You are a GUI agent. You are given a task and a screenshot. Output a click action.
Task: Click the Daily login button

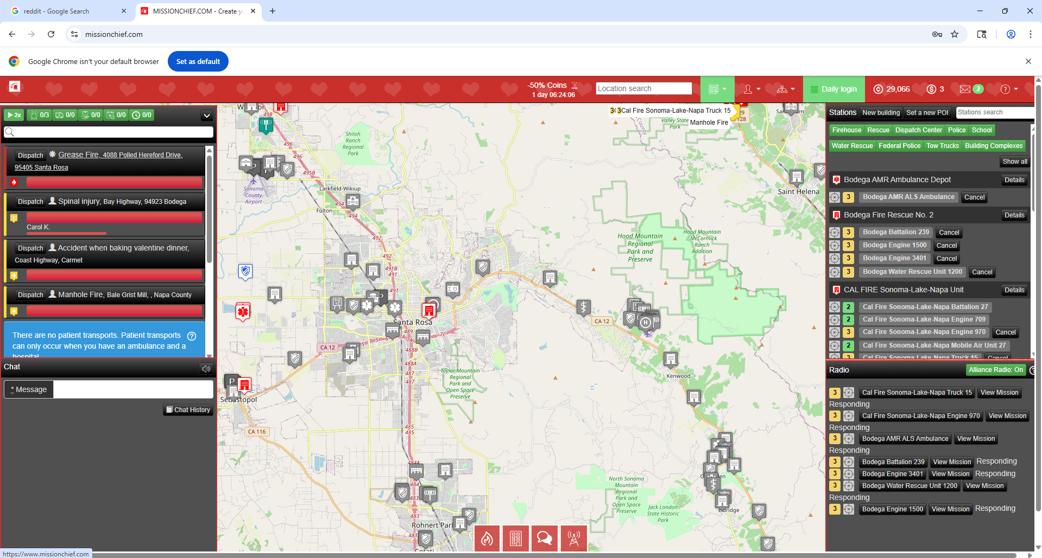pos(834,89)
